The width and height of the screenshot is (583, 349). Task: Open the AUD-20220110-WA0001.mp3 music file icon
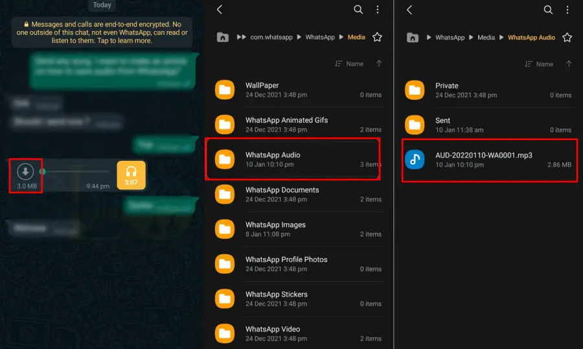coord(415,160)
